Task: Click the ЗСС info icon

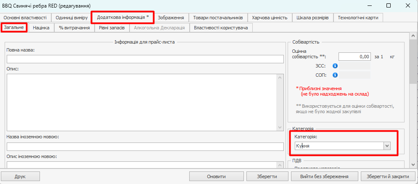Action: point(335,66)
